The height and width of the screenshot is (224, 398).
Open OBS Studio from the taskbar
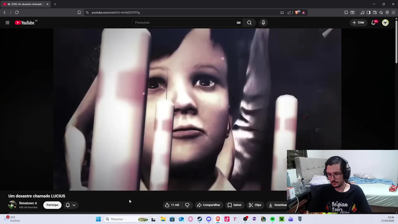(245, 219)
